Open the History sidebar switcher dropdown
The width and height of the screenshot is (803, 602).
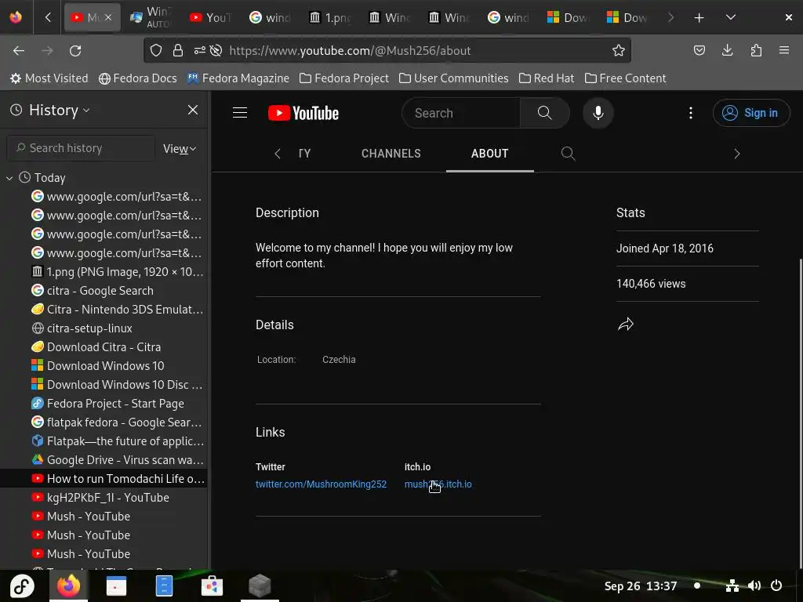[50, 110]
